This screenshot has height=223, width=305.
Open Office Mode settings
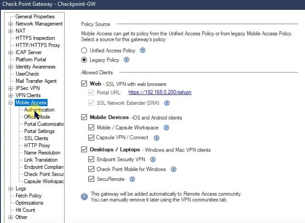(x=37, y=117)
